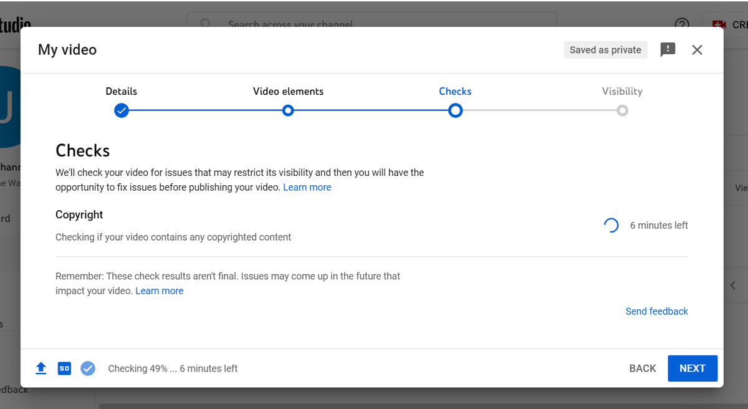Click the blue checkmark processing icon
This screenshot has width=748, height=409.
(88, 368)
